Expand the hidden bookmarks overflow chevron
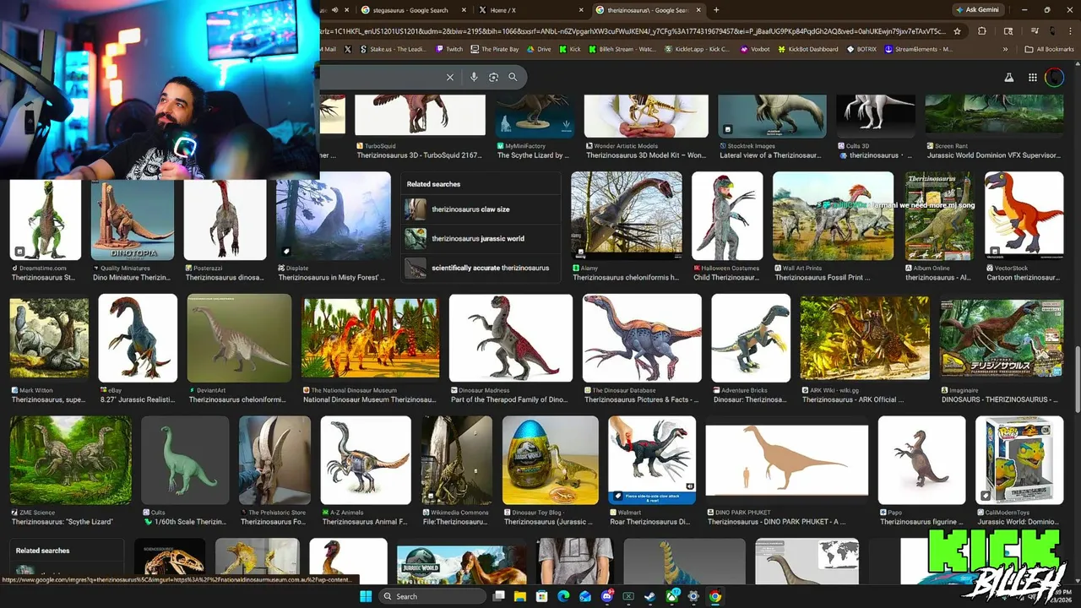1081x608 pixels. 1005,49
